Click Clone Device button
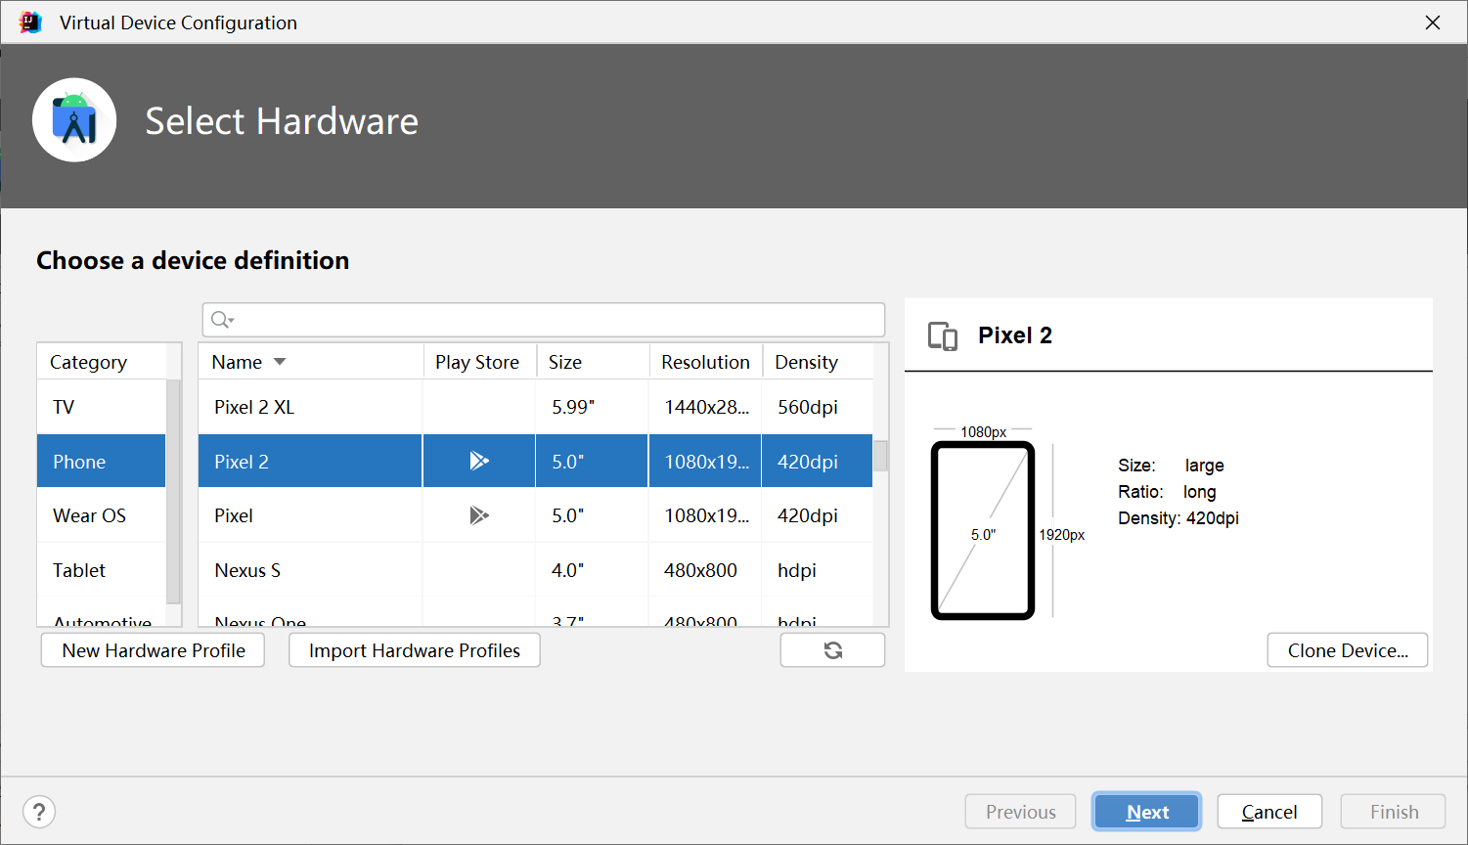Image resolution: width=1468 pixels, height=845 pixels. click(x=1348, y=650)
